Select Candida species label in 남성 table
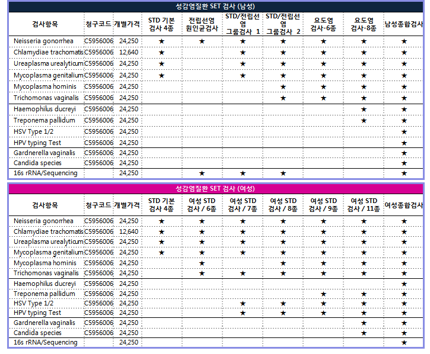 click(x=37, y=163)
